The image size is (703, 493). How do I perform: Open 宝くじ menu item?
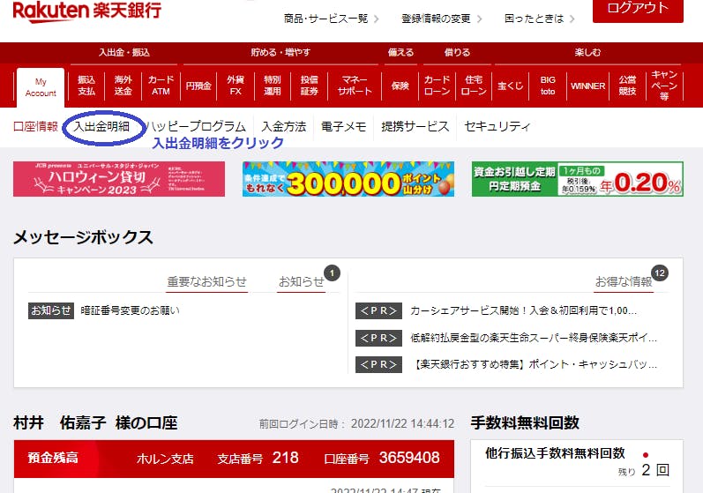coord(510,86)
